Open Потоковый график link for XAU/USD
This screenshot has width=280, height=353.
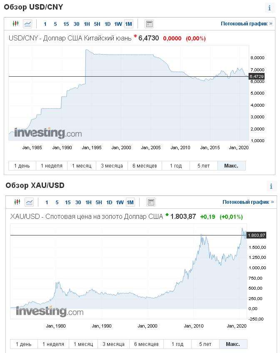click(248, 202)
